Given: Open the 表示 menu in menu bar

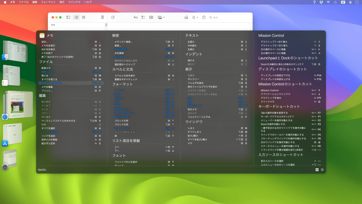Looking at the screenshot, I should point(62,2).
